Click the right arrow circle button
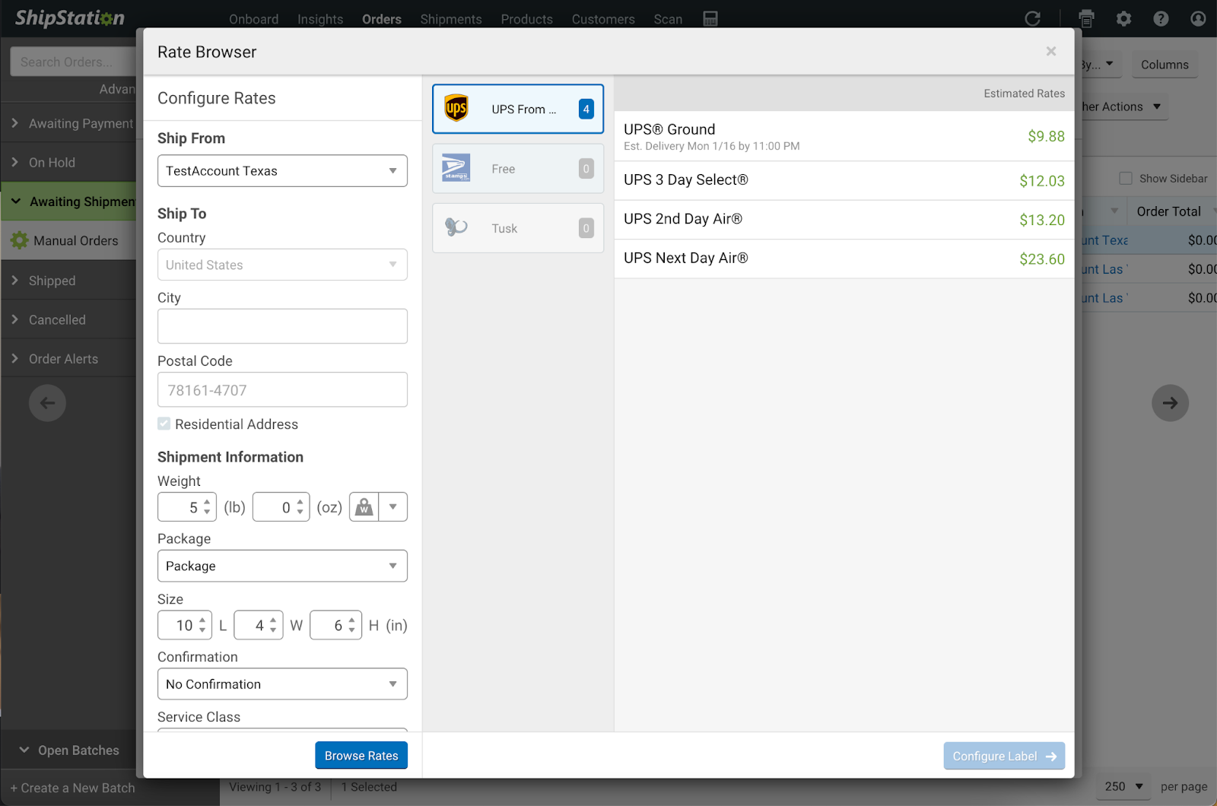This screenshot has height=806, width=1217. (1170, 403)
